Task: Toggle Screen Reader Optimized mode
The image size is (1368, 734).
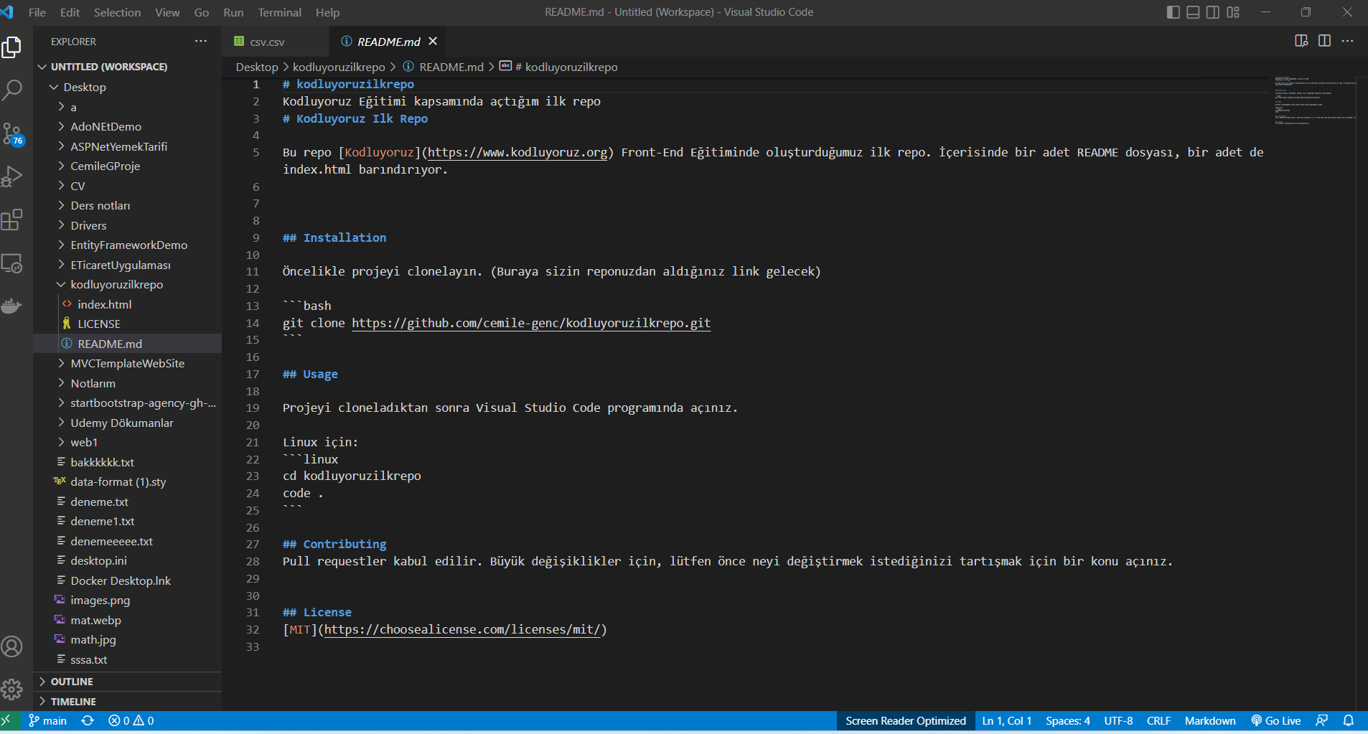Action: coord(906,720)
